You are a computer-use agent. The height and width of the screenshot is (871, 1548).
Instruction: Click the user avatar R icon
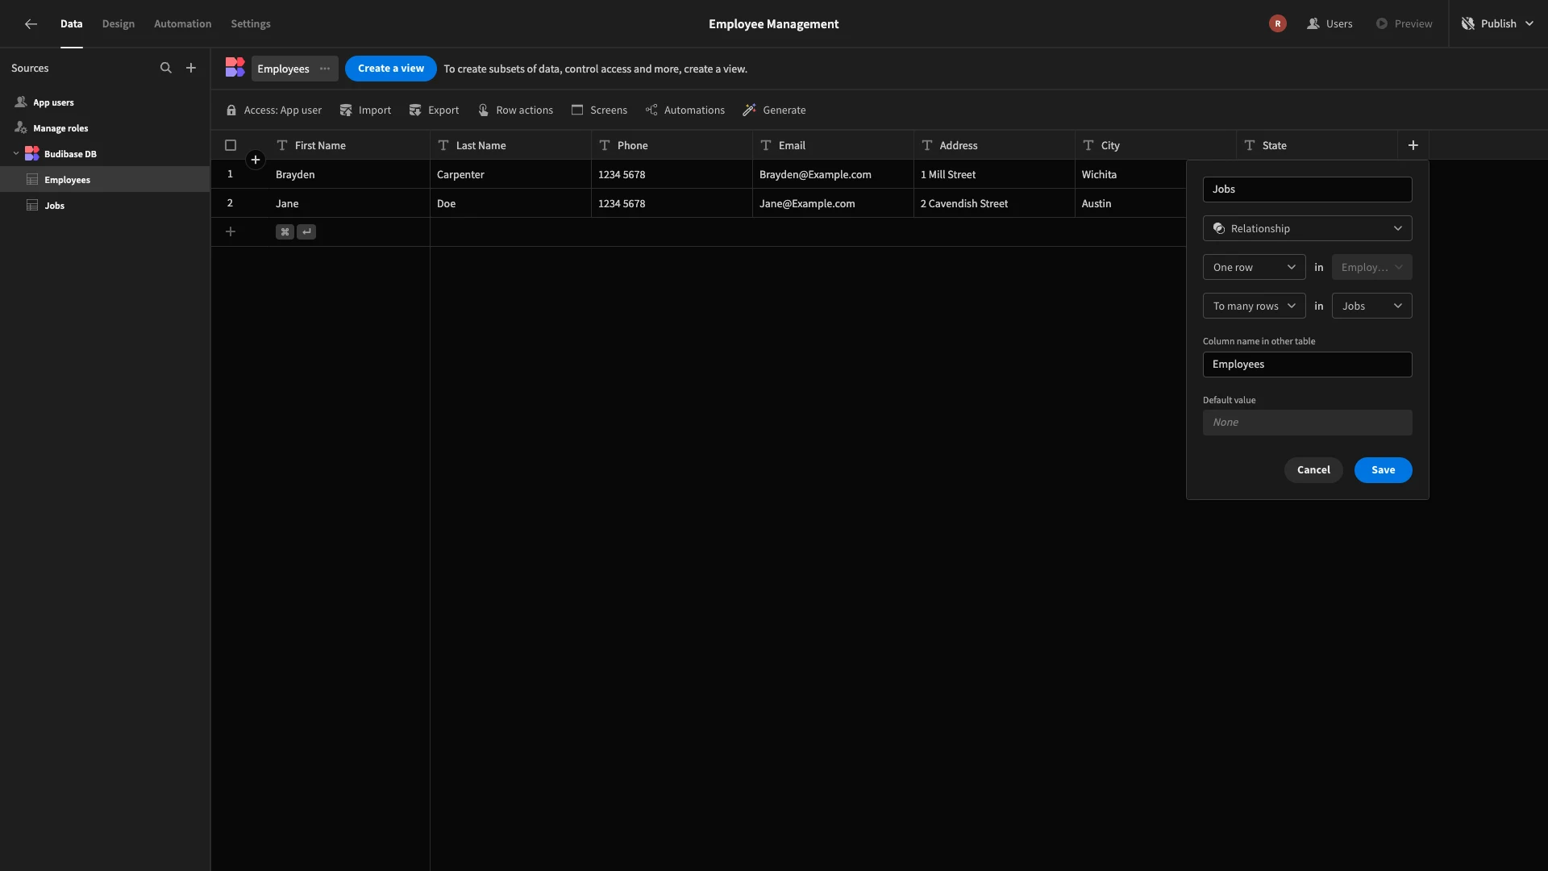tap(1278, 24)
